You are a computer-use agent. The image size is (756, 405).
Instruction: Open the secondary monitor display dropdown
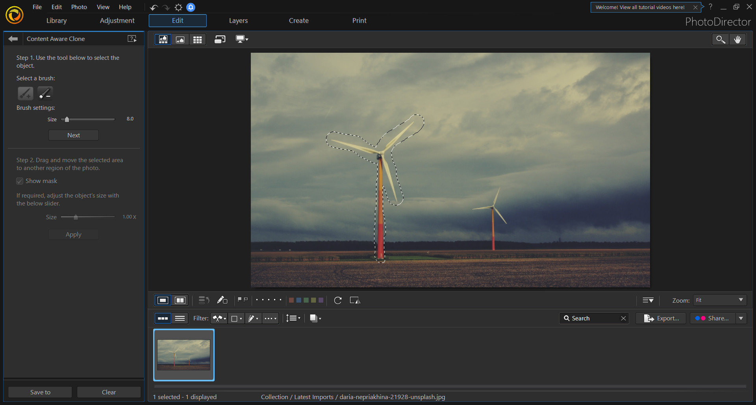[x=241, y=39]
